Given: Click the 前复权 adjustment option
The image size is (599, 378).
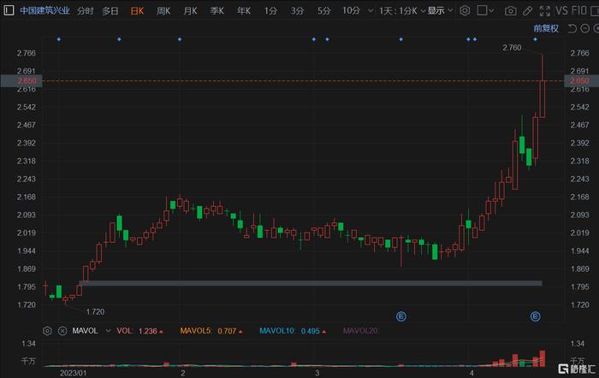Looking at the screenshot, I should click(x=546, y=28).
